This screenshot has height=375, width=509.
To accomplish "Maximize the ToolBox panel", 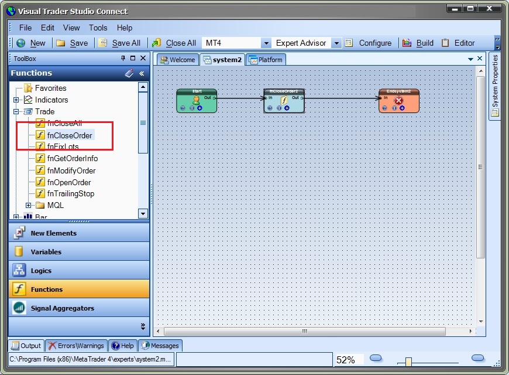I will coord(132,58).
